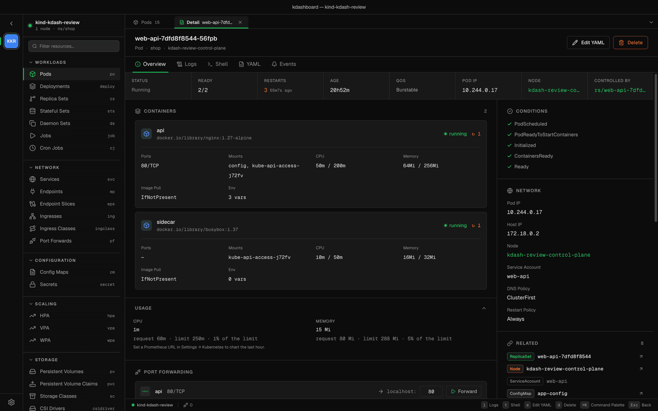This screenshot has height=411, width=658.
Task: Click the Edit YAML button
Action: click(x=588, y=43)
